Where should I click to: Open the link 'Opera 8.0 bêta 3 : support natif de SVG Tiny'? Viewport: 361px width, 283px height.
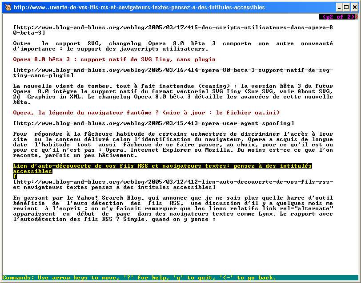114,59
